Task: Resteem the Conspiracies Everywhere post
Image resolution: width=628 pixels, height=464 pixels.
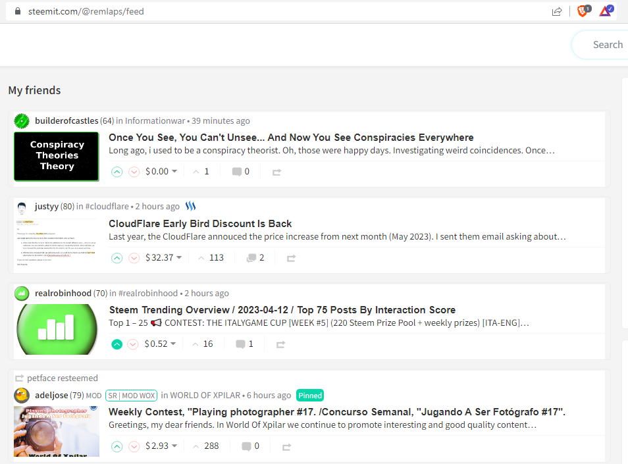Action: (276, 172)
